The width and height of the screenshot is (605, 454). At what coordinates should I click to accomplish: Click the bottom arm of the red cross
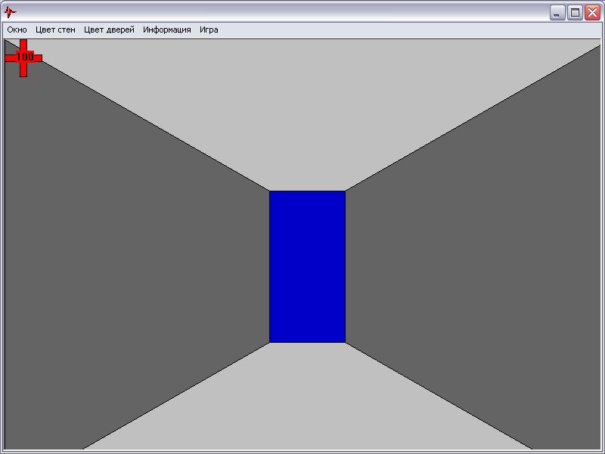point(23,70)
